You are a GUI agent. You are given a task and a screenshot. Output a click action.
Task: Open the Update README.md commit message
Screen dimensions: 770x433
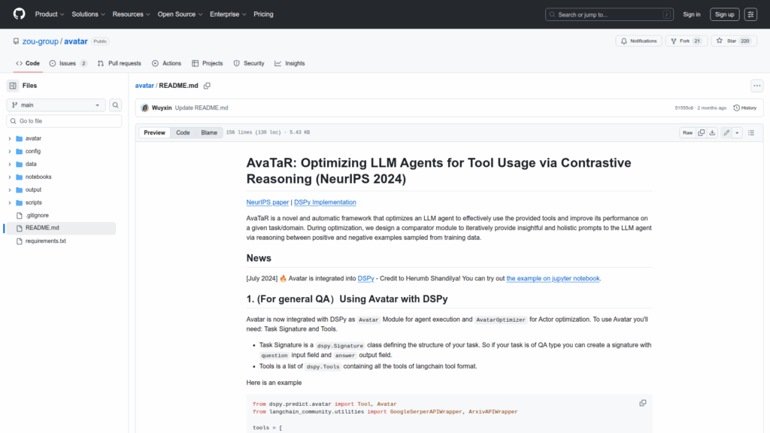click(x=202, y=108)
